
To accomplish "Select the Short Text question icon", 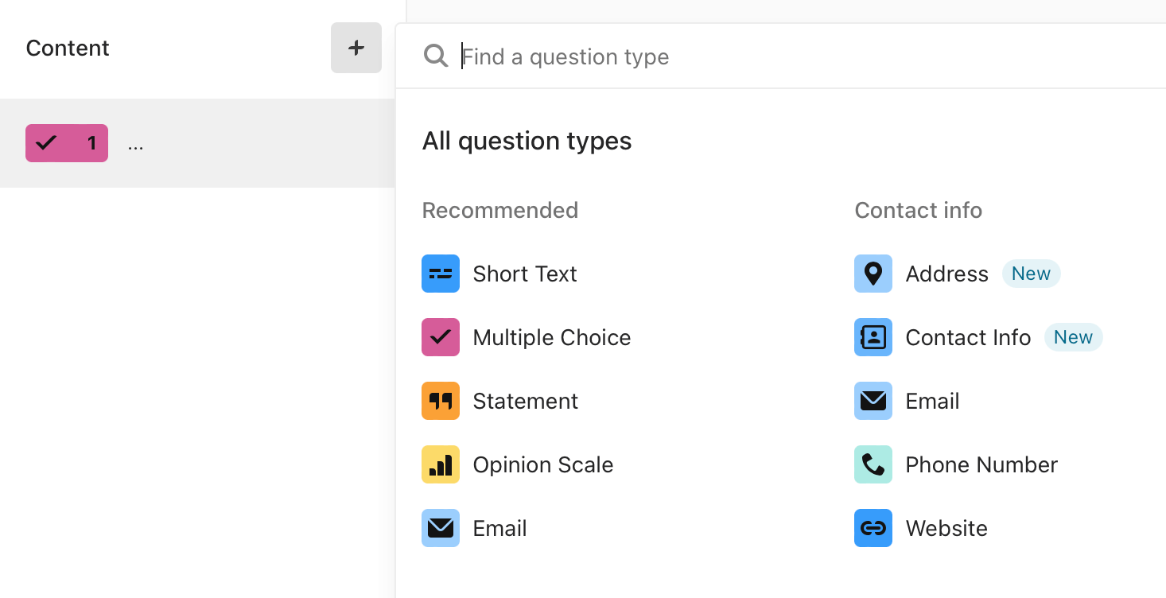I will (x=441, y=274).
